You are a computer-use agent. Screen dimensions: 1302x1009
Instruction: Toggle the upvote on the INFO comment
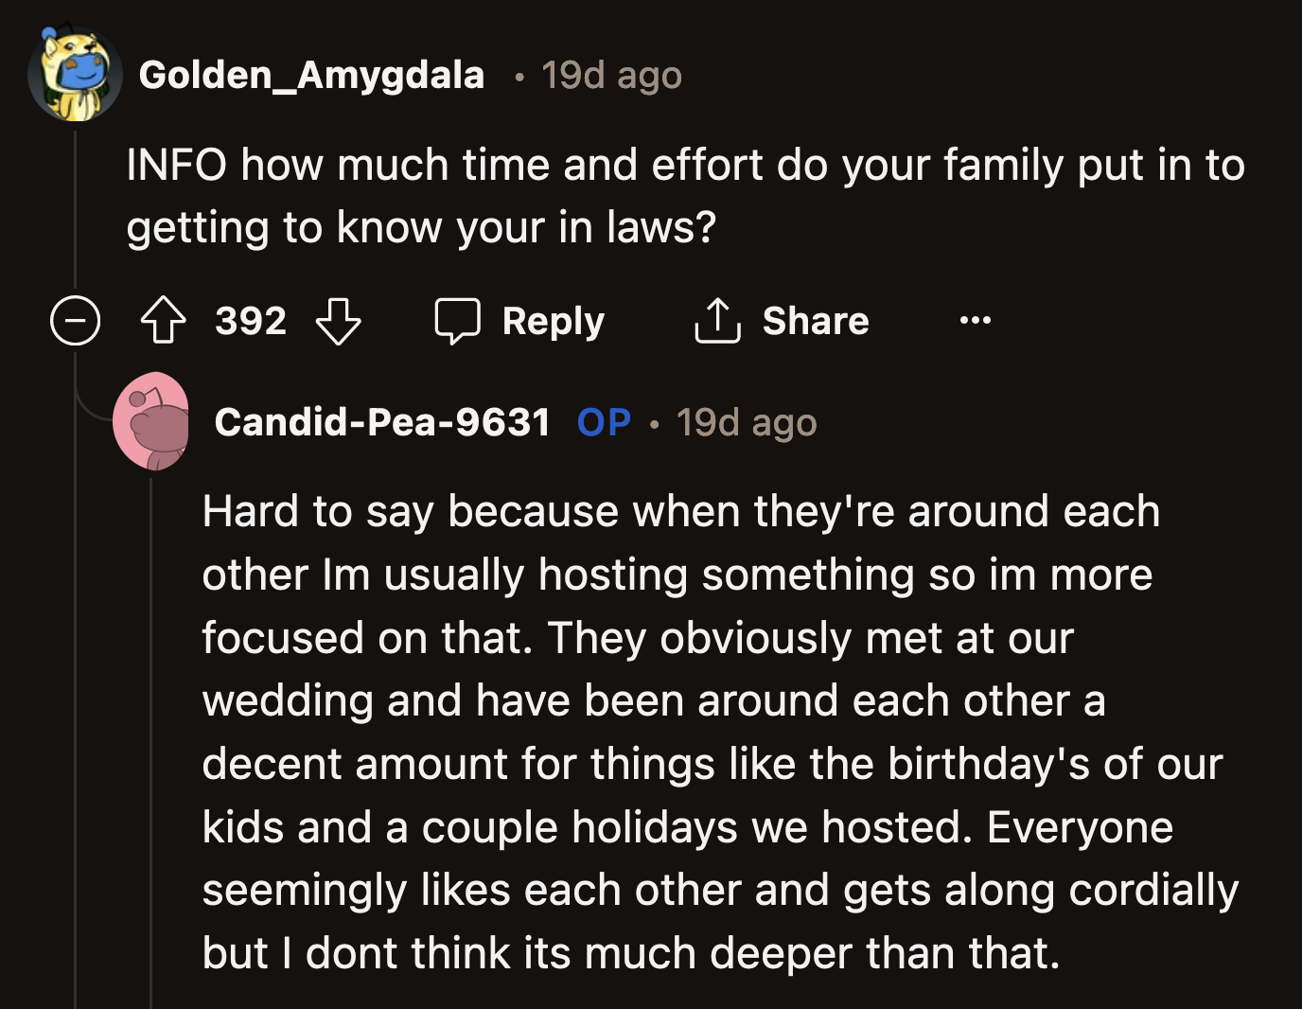(164, 320)
